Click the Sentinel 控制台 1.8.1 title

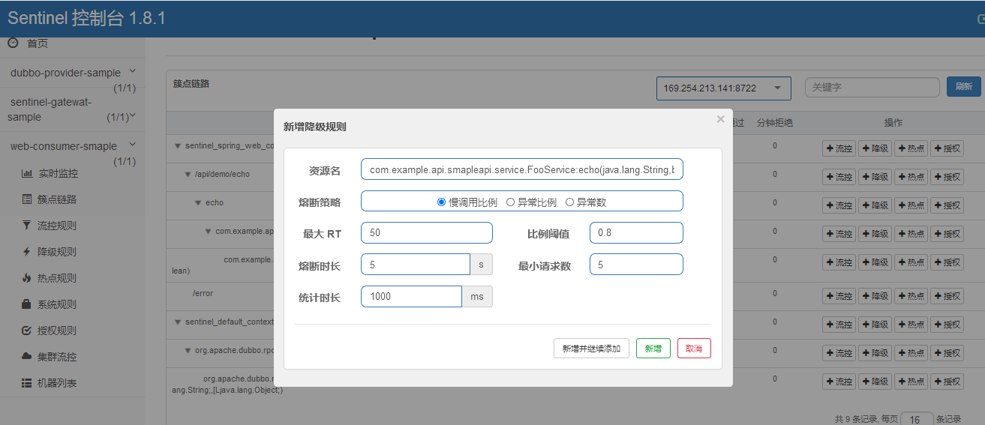pos(86,18)
